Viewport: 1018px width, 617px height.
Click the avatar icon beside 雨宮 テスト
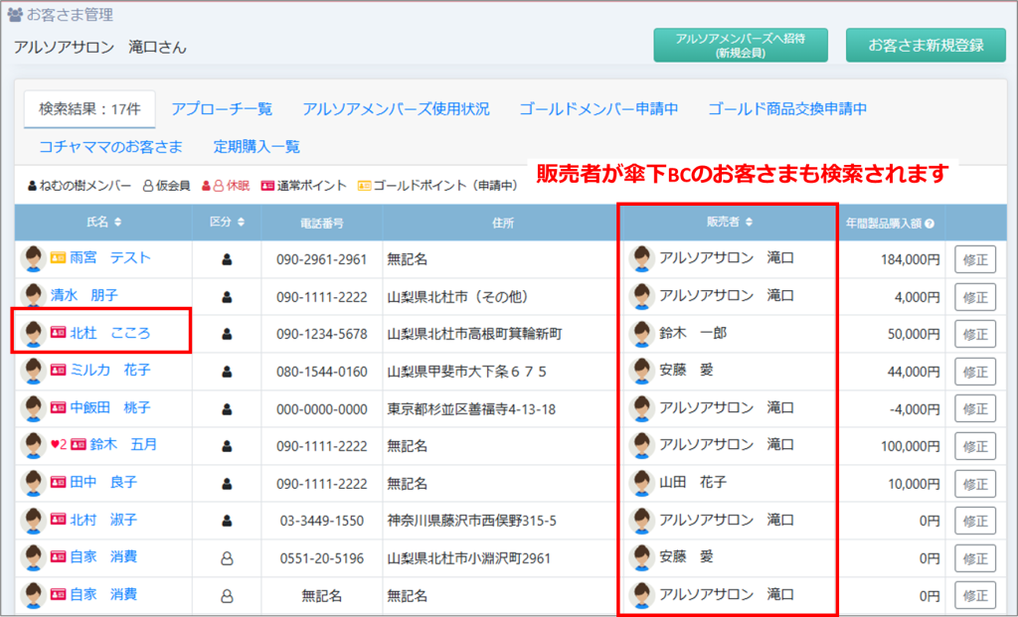coord(34,258)
